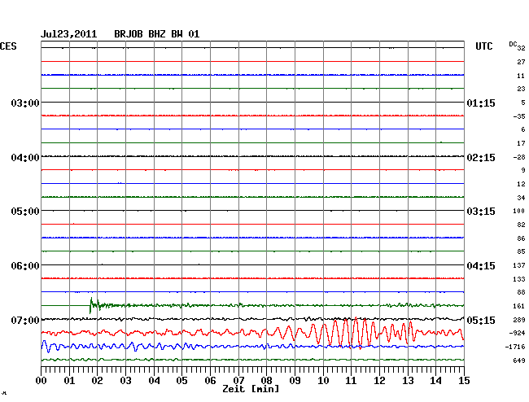Select the DC offset value 32
This screenshot has height=402, width=529.
pyautogui.click(x=521, y=48)
